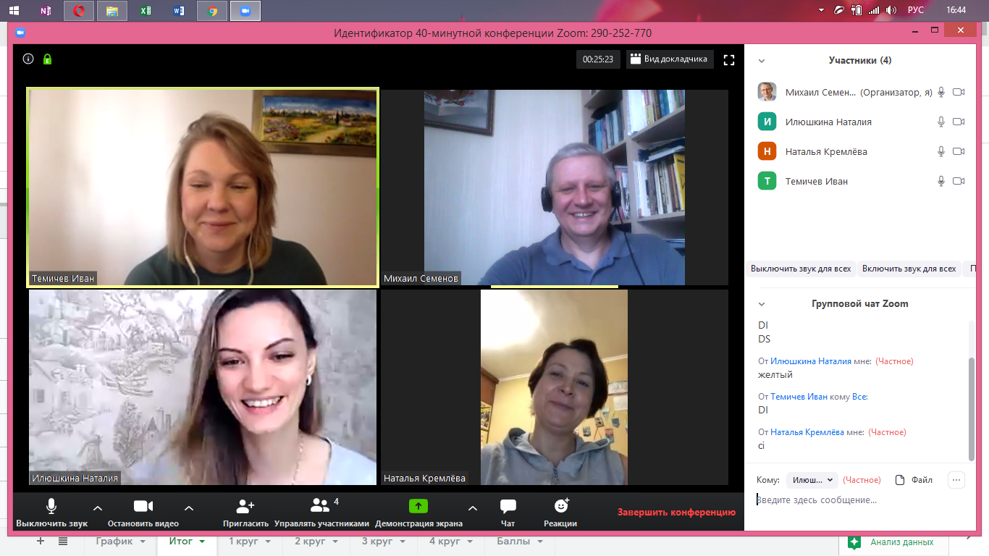Viewport: 989px width, 556px height.
Task: Enter full screen mode in Zoom
Action: [729, 60]
